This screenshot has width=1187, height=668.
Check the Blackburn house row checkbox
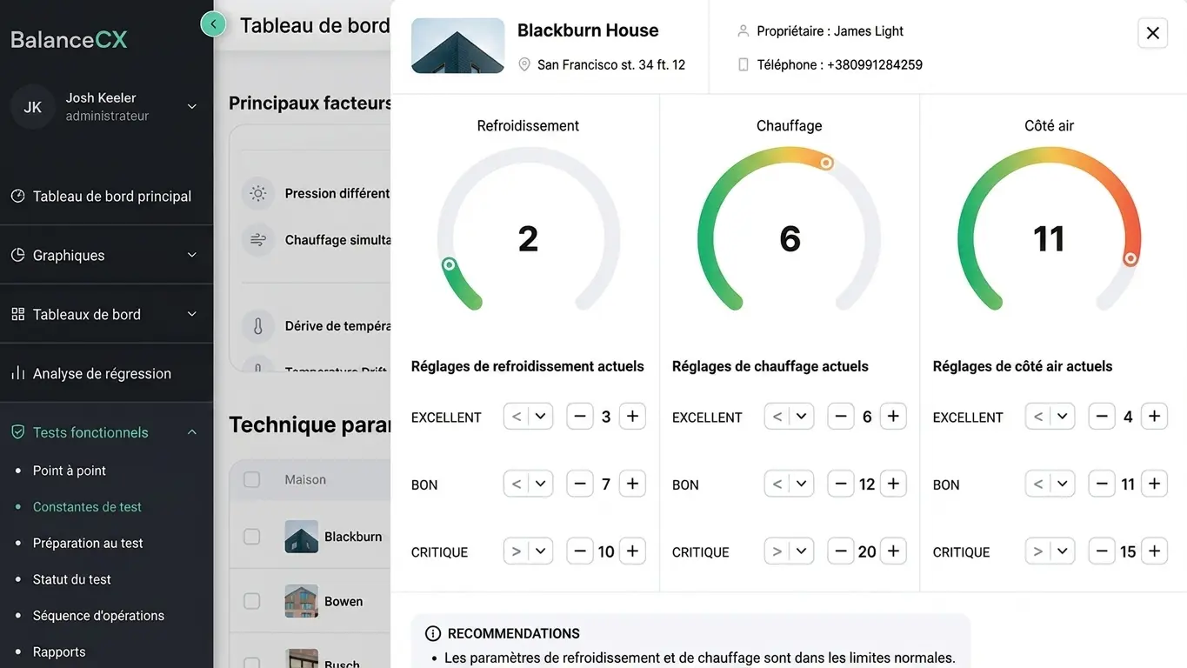pos(251,537)
